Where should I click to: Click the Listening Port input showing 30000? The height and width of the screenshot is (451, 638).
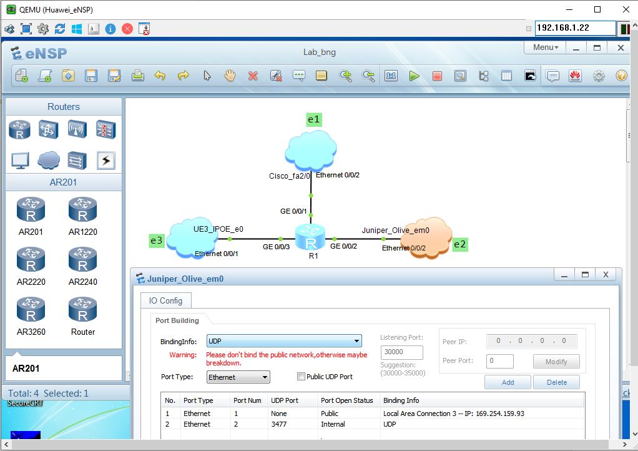click(401, 352)
